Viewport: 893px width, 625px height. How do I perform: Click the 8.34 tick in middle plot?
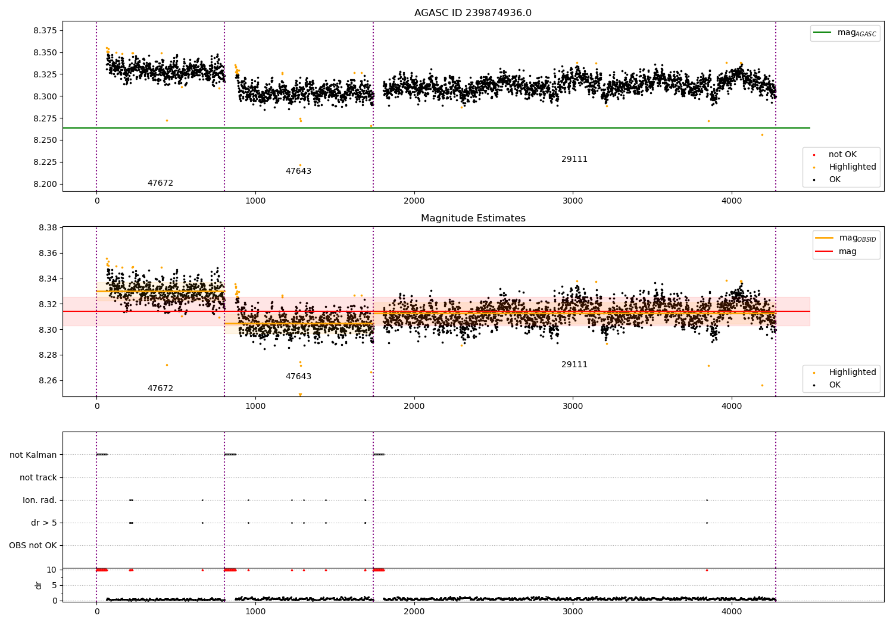click(x=47, y=279)
